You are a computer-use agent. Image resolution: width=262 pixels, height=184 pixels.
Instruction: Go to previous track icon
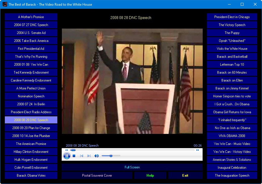pyautogui.click(x=81, y=156)
